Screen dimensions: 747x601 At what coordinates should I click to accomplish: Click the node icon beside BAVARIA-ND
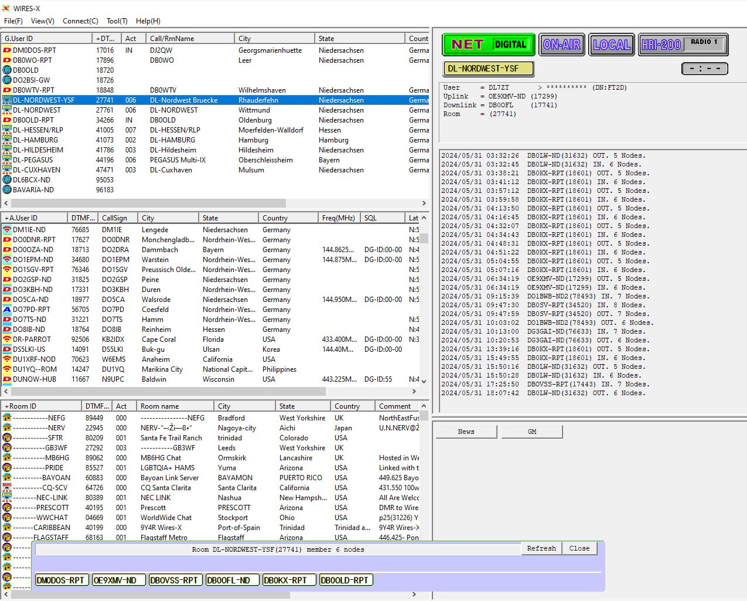click(6, 190)
